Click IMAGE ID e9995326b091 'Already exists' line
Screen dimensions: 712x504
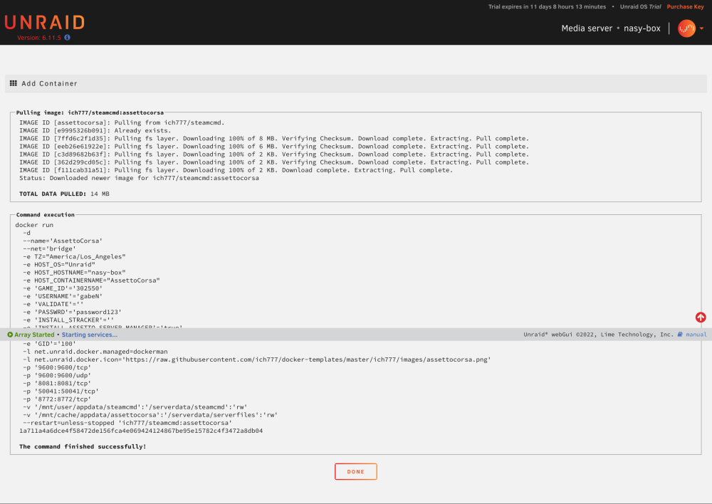point(95,131)
